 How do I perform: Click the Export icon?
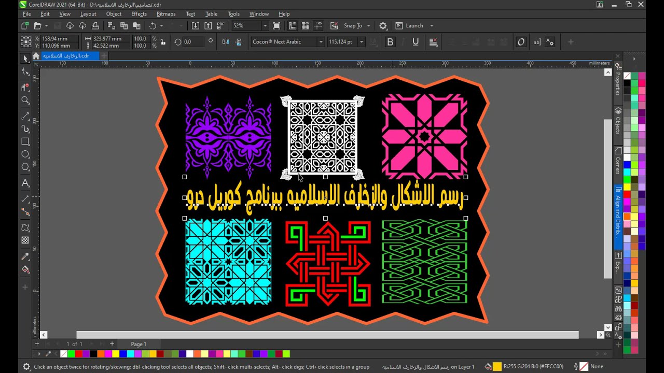coord(208,25)
